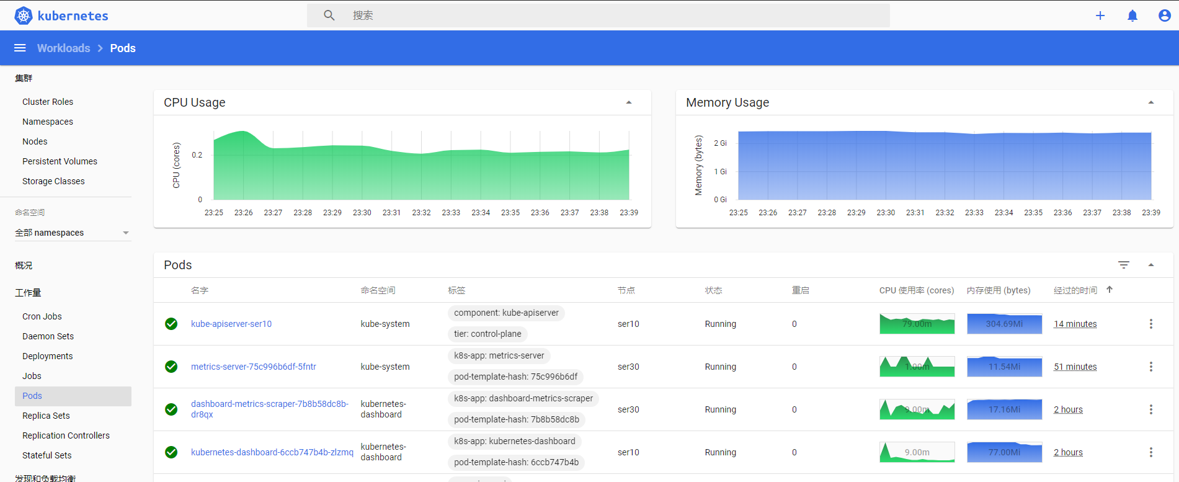Collapse the CPU Usage card
1179x482 pixels.
pos(629,102)
